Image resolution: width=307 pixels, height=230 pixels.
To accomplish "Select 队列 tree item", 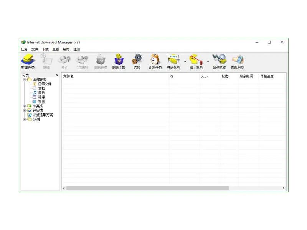I will pyautogui.click(x=36, y=119).
